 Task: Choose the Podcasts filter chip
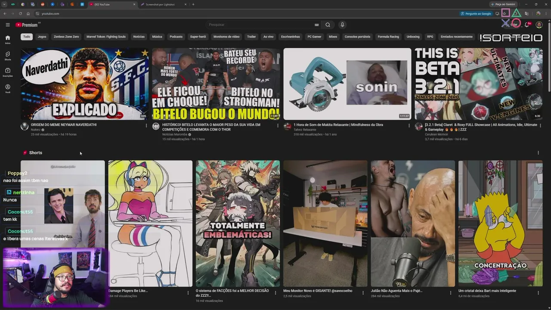tap(176, 37)
